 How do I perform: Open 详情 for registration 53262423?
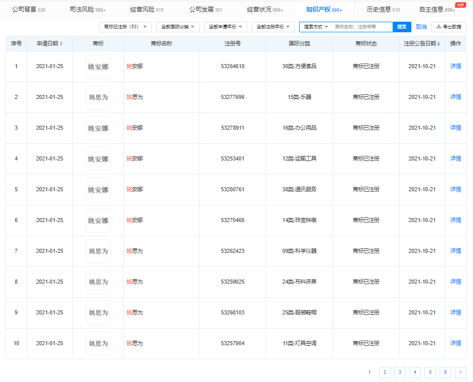point(455,251)
